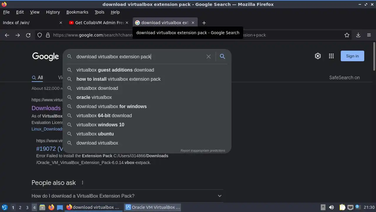The height and width of the screenshot is (212, 376).
Task: Open the File menu
Action: [x=6, y=12]
